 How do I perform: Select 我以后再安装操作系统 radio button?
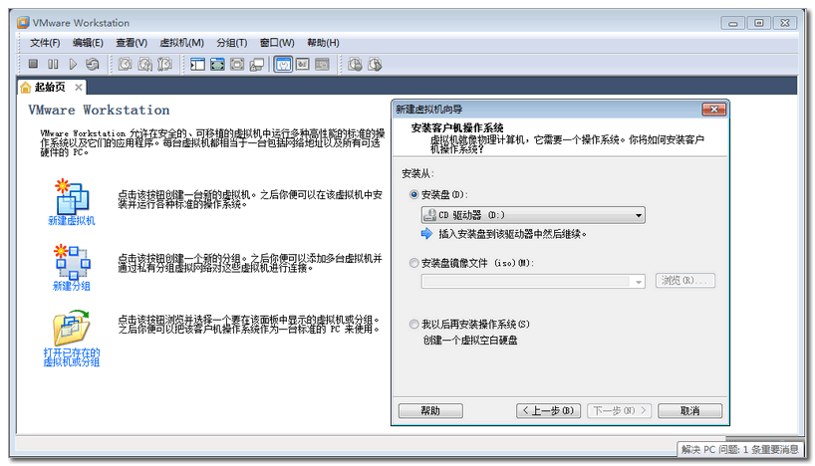(413, 325)
